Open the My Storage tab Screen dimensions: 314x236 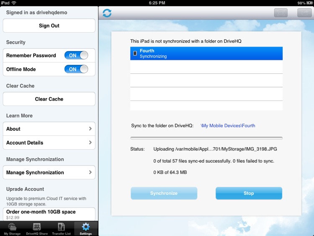pyautogui.click(x=12, y=229)
